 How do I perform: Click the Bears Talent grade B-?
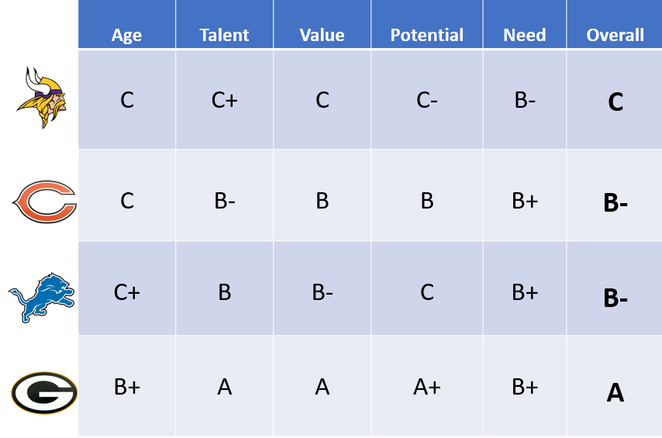pos(225,201)
